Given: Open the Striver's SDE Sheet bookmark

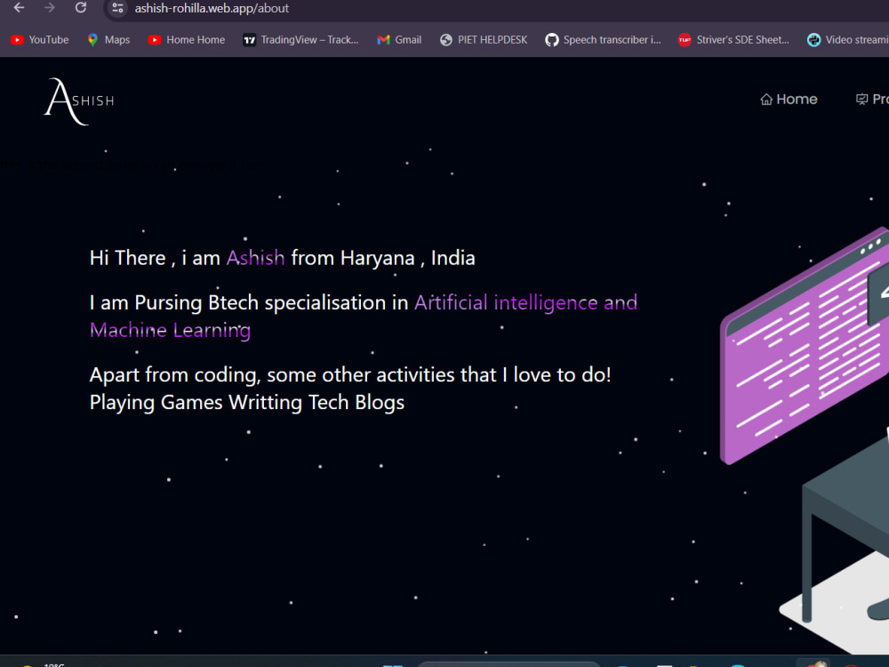Looking at the screenshot, I should [x=733, y=40].
